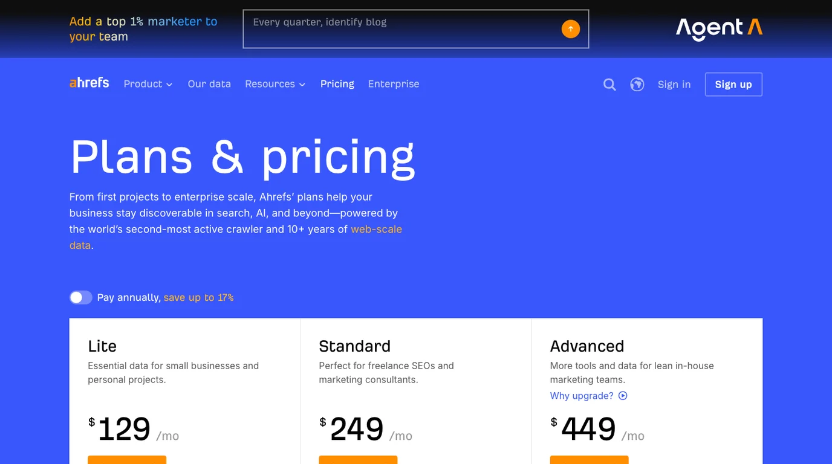Click the Sign in link
The image size is (832, 464).
pos(674,85)
